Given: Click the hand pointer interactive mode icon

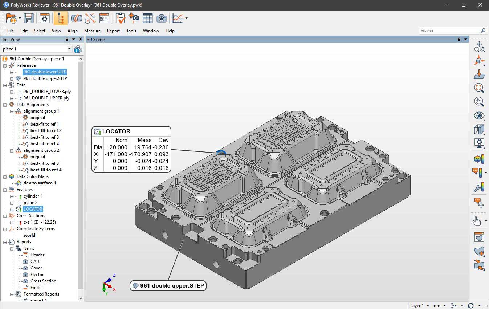Looking at the screenshot, I should click(x=477, y=221).
